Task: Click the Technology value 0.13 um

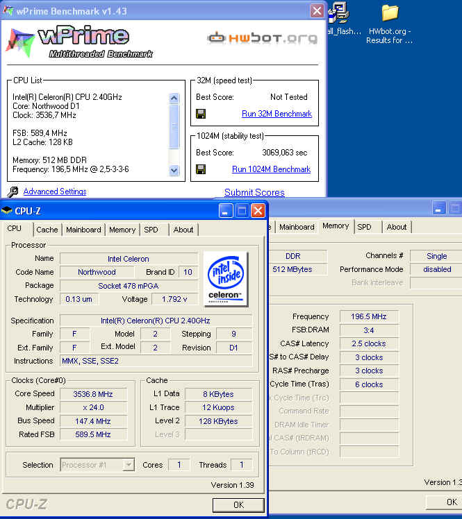Action: pyautogui.click(x=79, y=299)
